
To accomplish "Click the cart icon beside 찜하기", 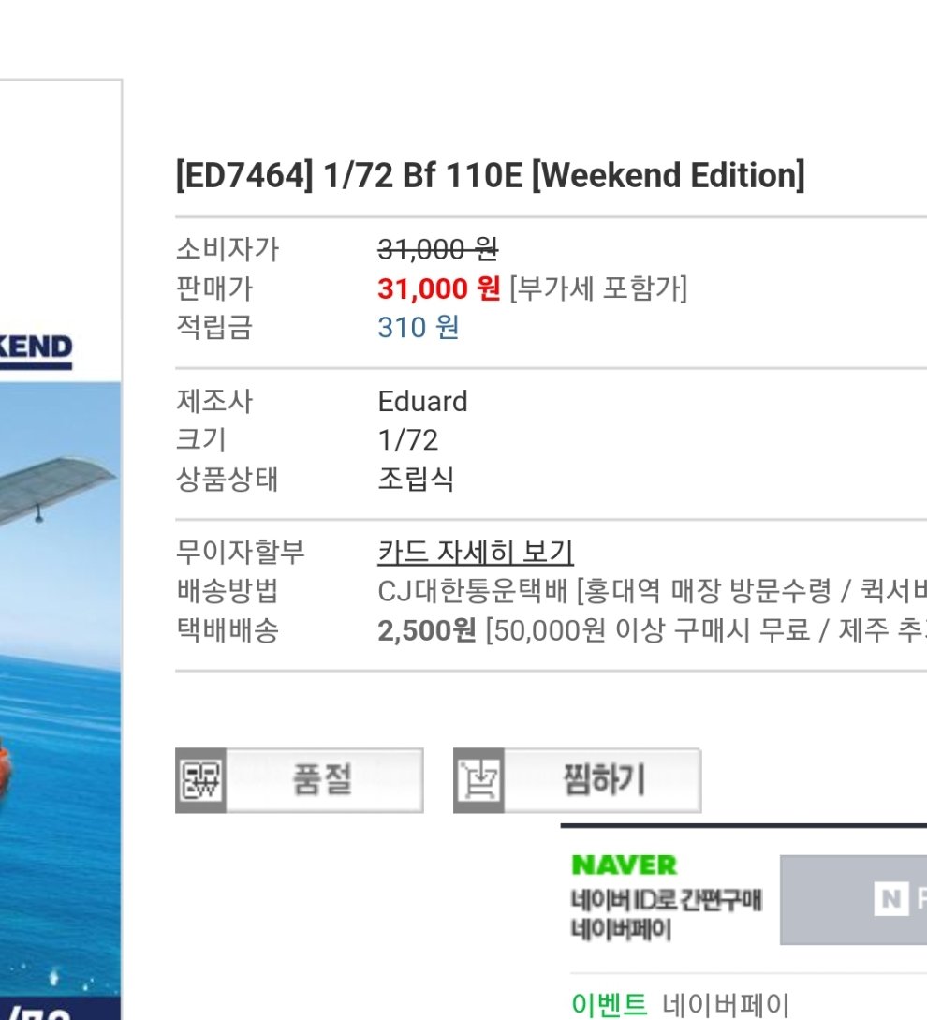I will point(478,780).
